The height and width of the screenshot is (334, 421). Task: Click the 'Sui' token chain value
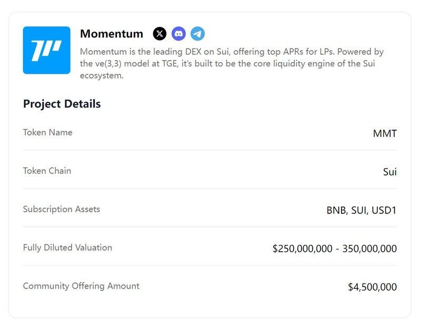click(389, 172)
